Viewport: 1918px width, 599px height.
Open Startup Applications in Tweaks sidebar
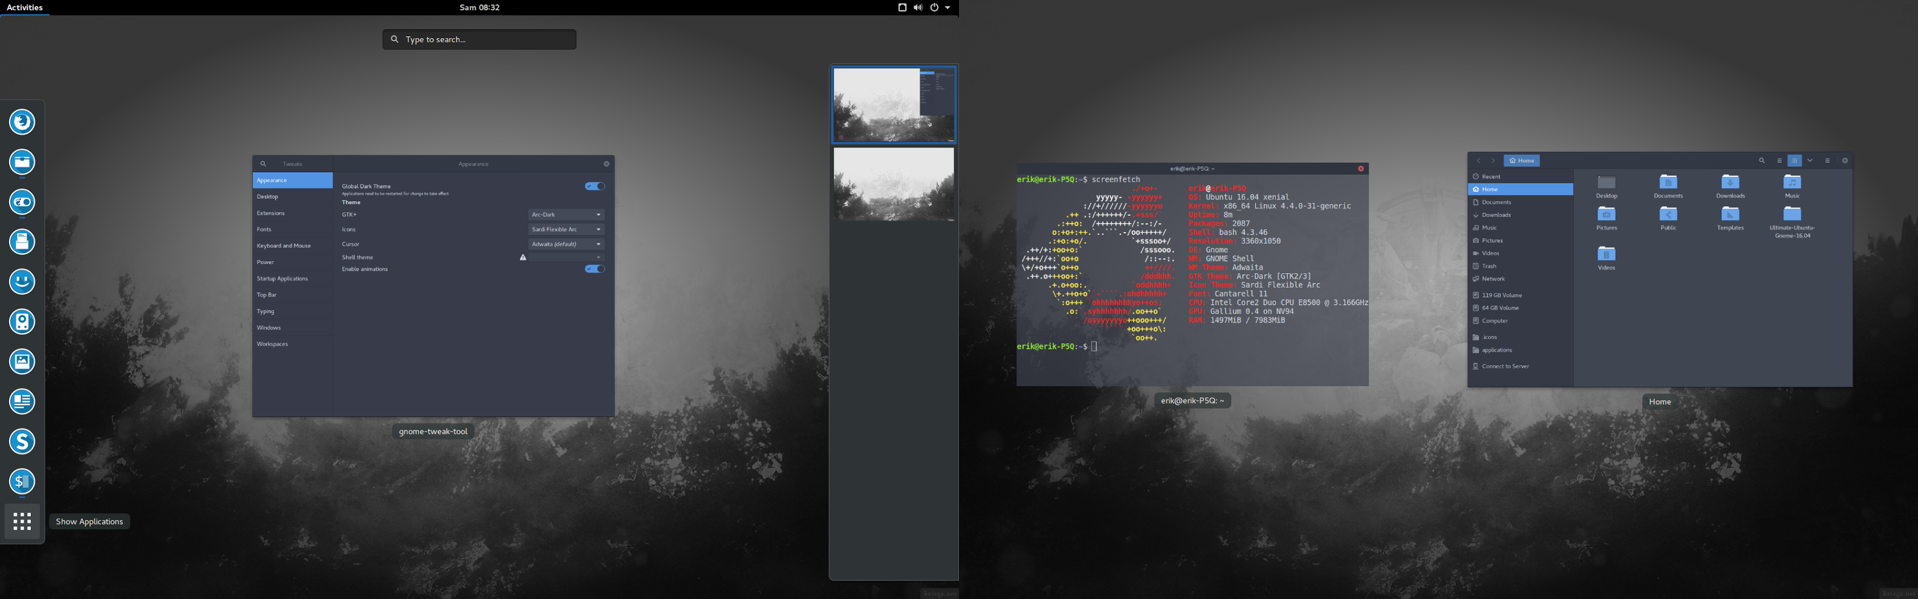[x=293, y=278]
